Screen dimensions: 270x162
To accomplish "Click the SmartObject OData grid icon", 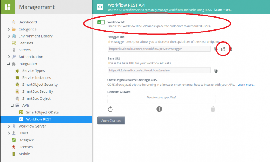I will click(x=21, y=112).
